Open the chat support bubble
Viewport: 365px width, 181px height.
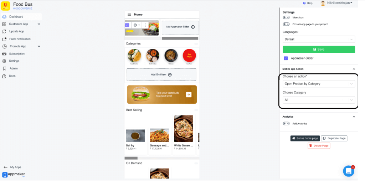[x=349, y=171]
